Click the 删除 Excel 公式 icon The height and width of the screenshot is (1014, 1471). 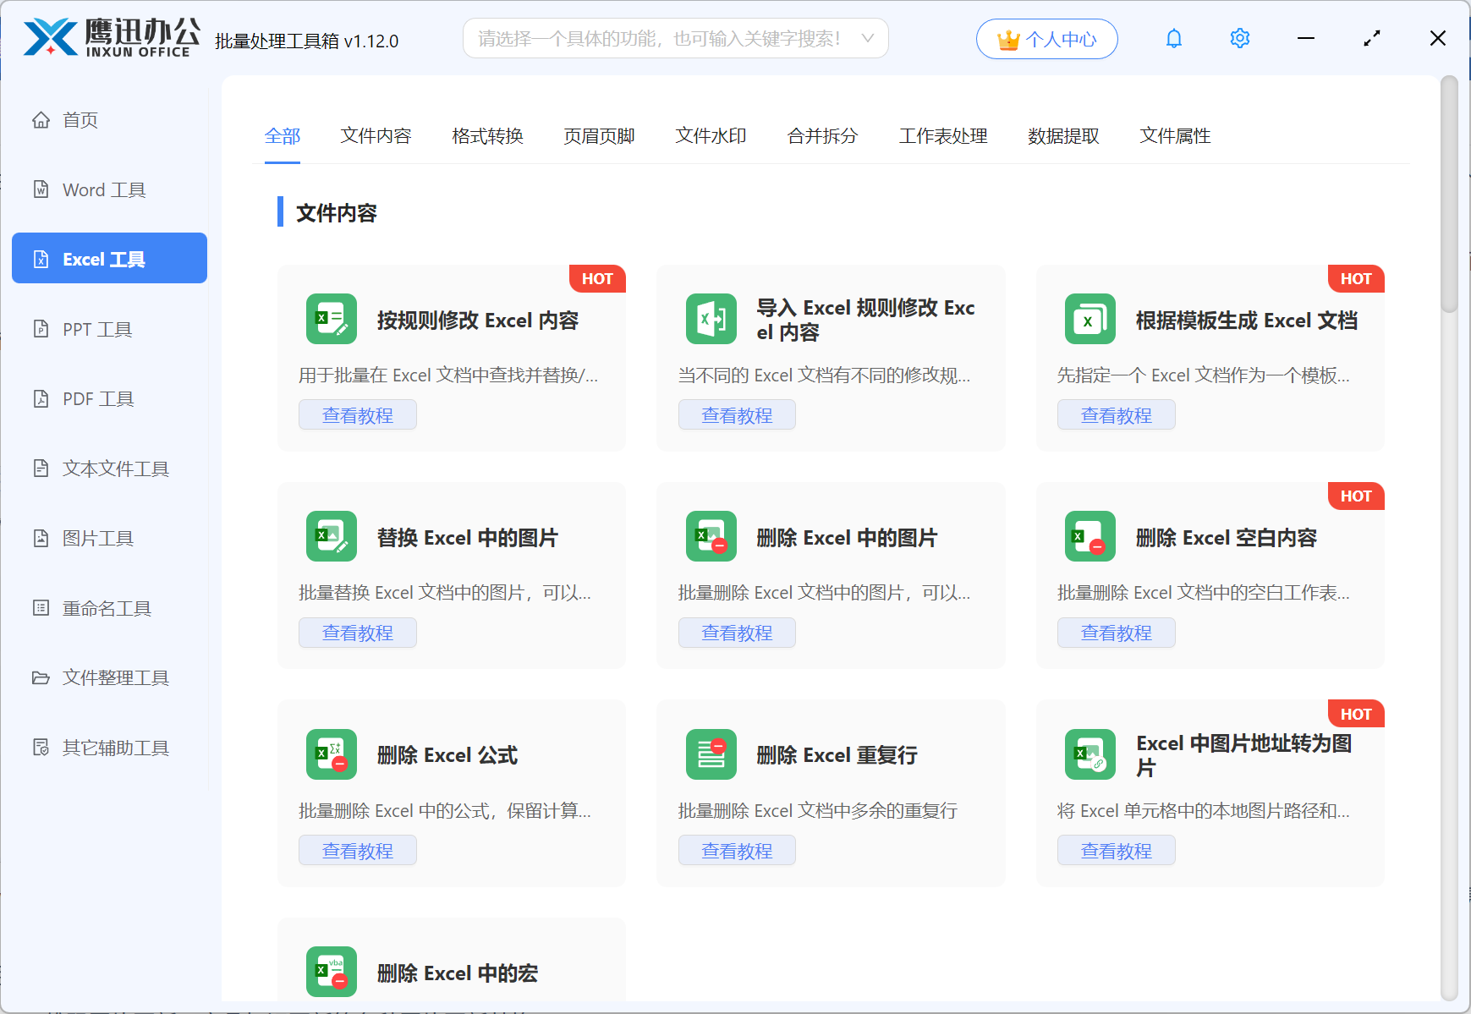(x=331, y=754)
